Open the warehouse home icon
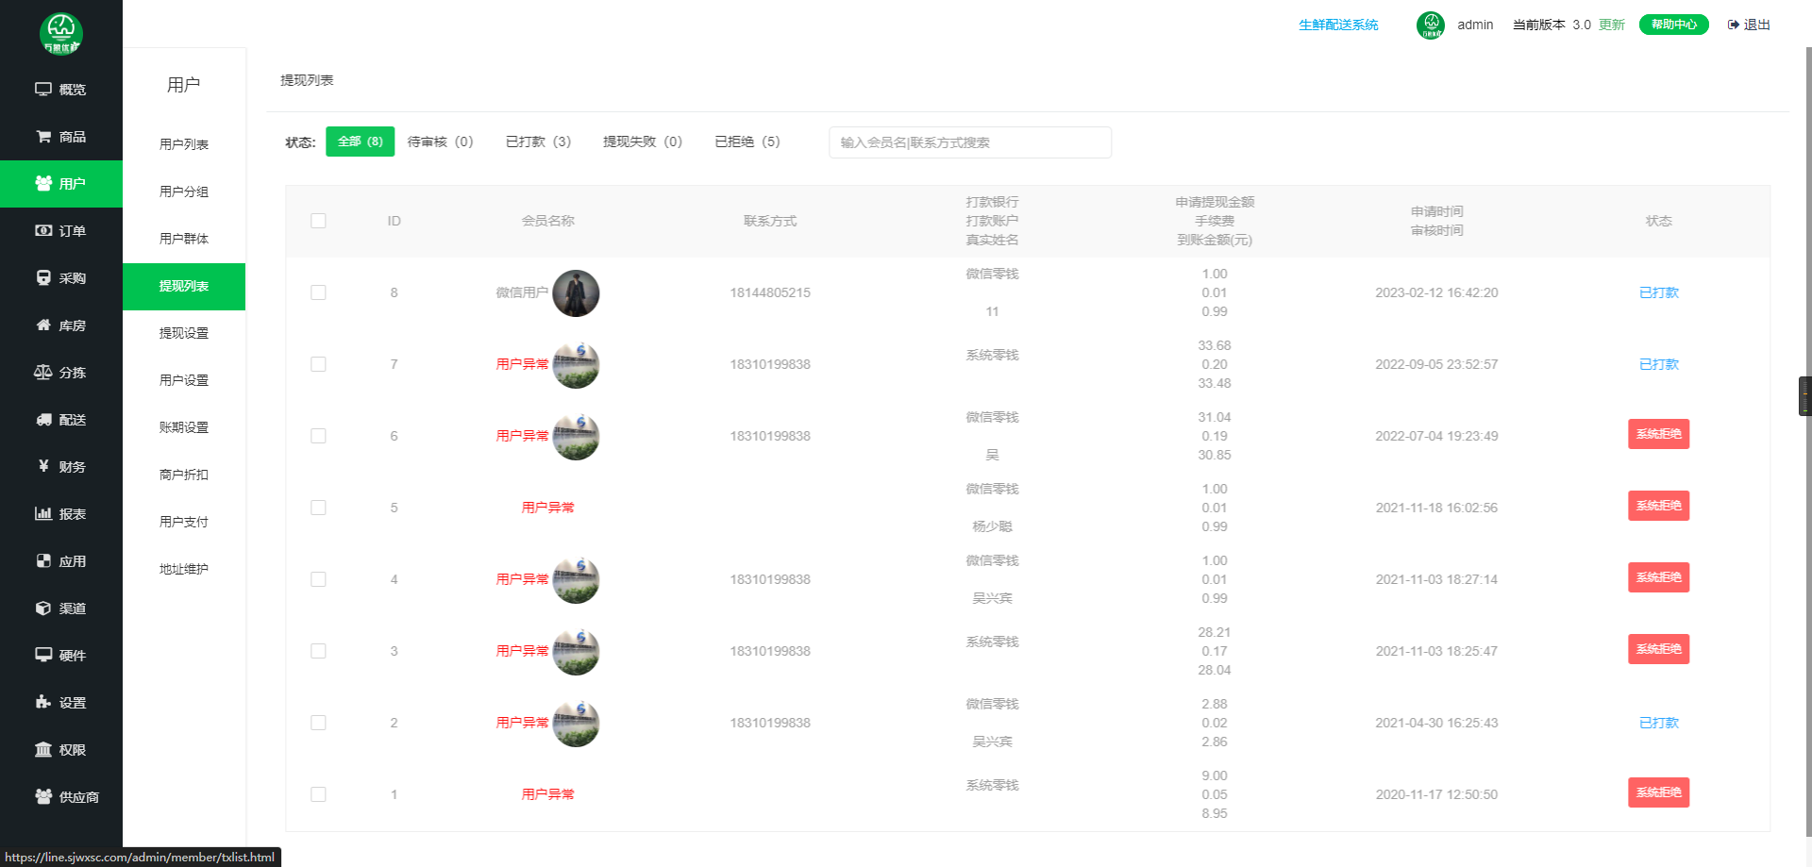 coord(43,325)
